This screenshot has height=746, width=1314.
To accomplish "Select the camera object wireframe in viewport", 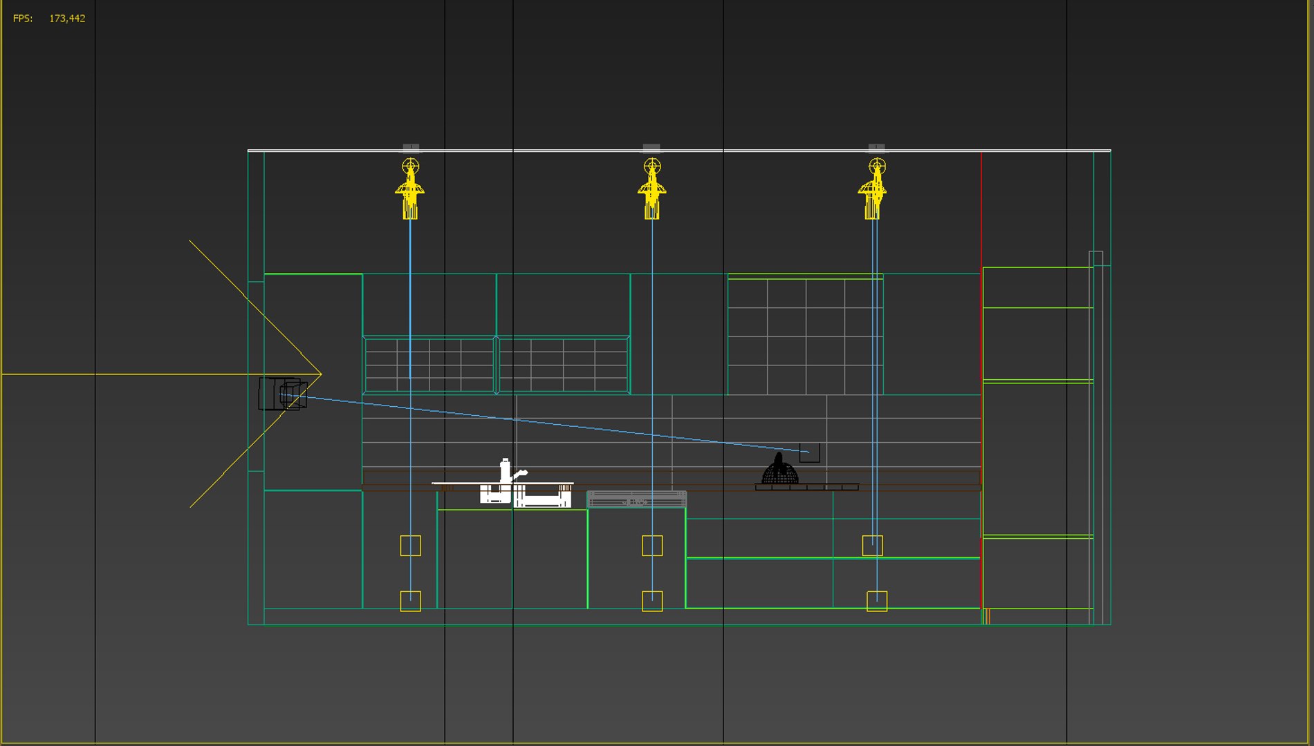I will coord(283,394).
